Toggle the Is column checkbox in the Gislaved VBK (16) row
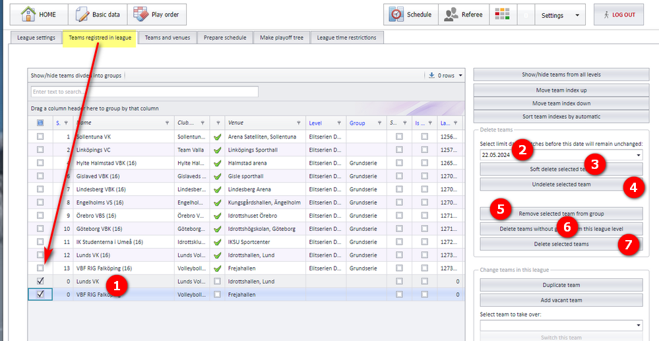The height and width of the screenshot is (341, 659). [425, 175]
